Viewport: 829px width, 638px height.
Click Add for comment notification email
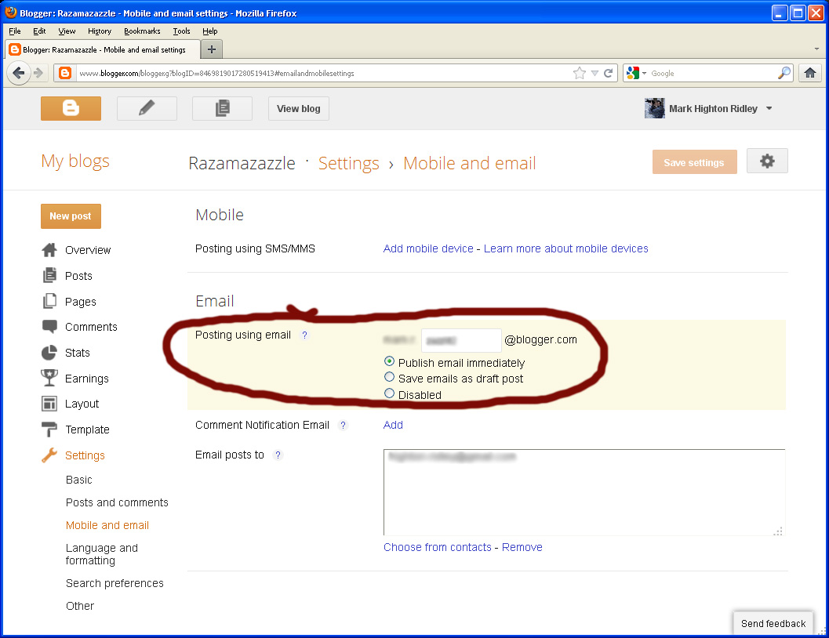tap(393, 425)
